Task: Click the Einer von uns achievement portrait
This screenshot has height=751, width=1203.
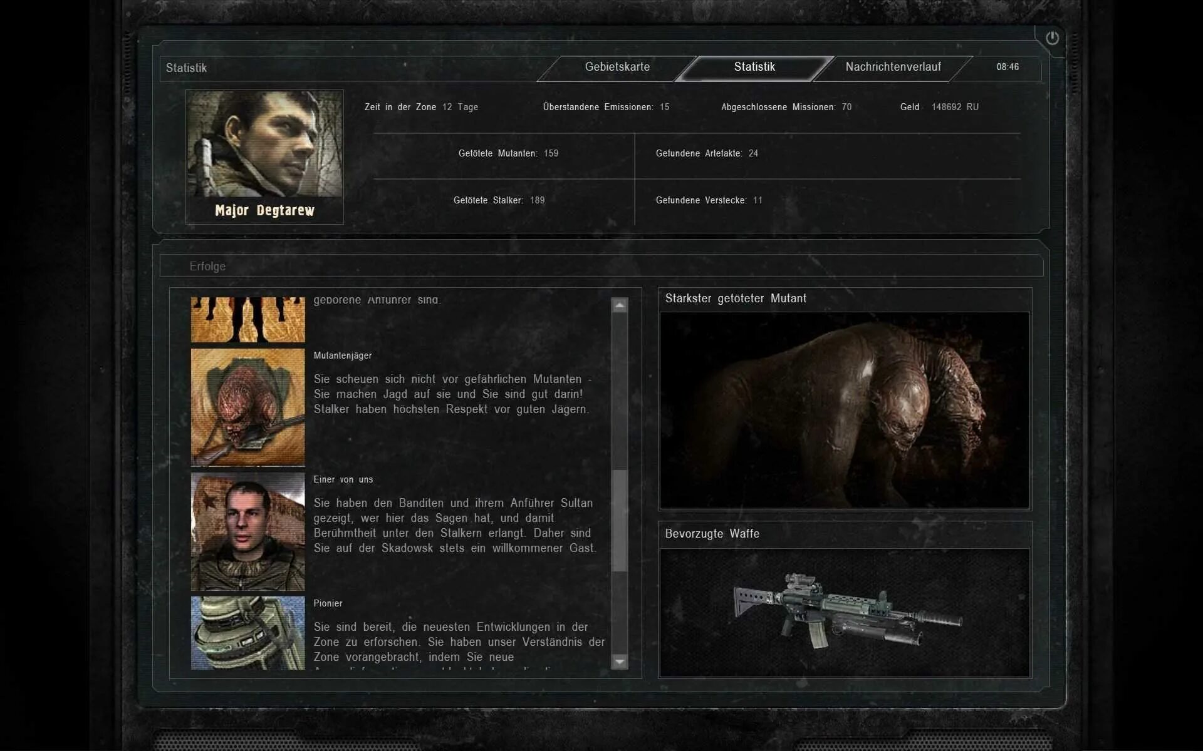Action: click(247, 531)
